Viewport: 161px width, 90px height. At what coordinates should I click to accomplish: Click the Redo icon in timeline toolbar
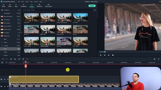7,59
